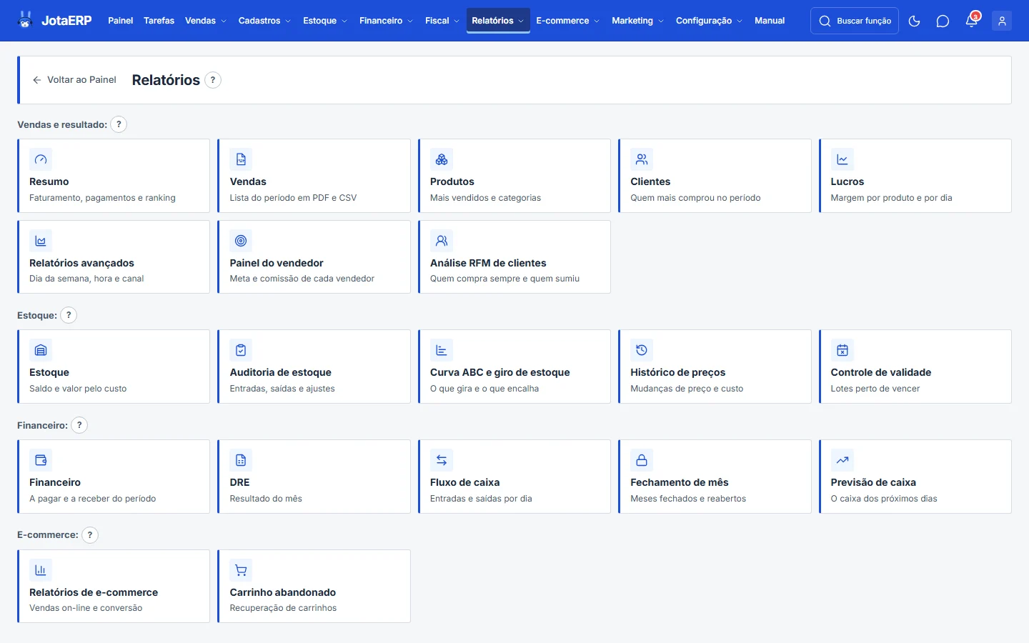
Task: Click the Painel do vendedor target icon
Action: point(241,241)
